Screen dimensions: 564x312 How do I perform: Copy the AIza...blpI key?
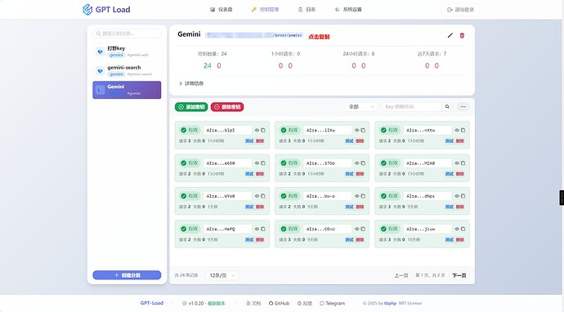click(x=263, y=130)
